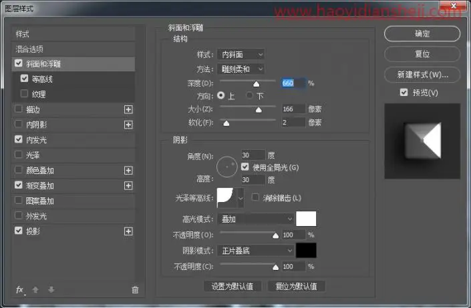Click the 确定 confirm button
Image resolution: width=471 pixels, height=308 pixels.
coord(422,34)
